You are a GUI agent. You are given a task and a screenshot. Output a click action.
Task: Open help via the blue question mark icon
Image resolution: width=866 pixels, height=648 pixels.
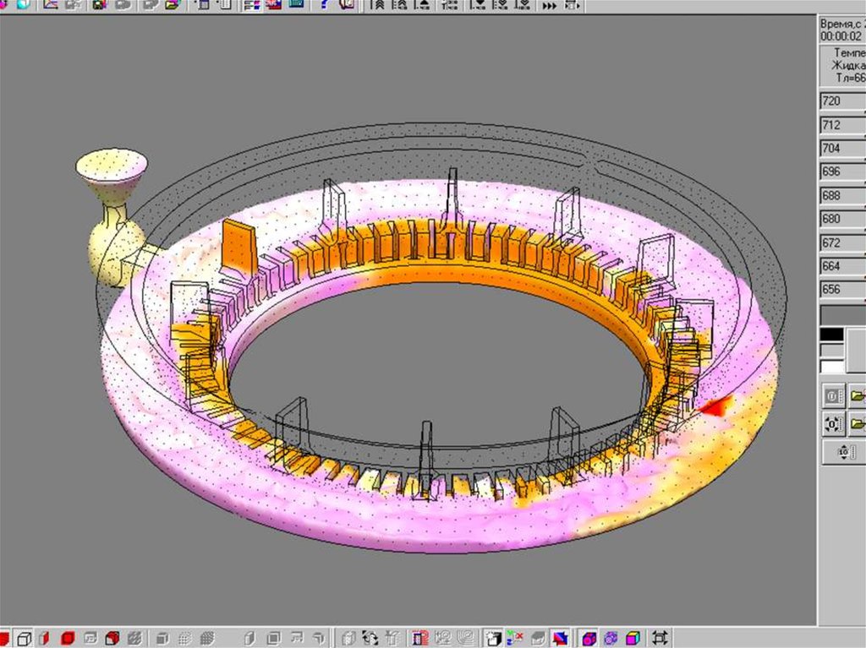pos(325,4)
